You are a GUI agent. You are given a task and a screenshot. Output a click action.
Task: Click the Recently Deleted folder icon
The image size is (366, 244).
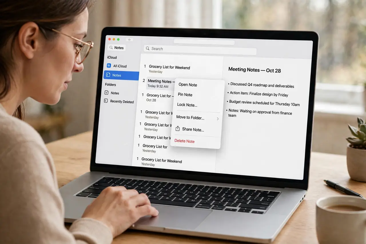106,101
